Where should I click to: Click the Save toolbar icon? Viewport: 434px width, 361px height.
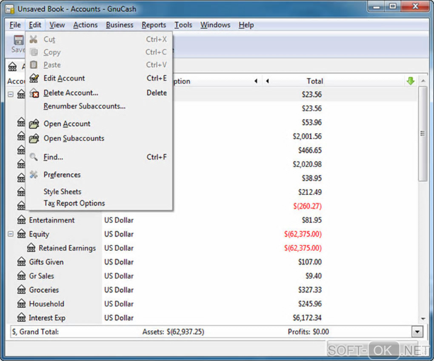tap(19, 40)
